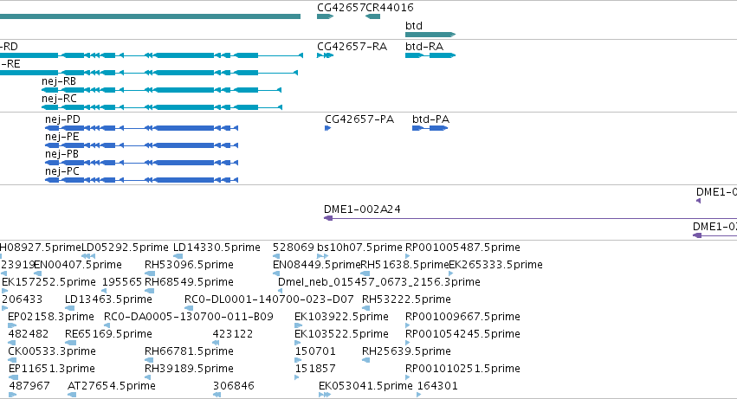
Task: Select RH53096.5prime EST label
Action: tap(189, 265)
